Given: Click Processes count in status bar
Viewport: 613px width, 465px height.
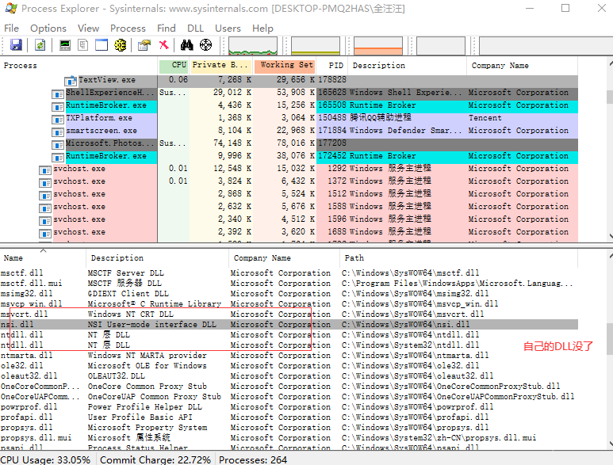Looking at the screenshot, I should pos(253,460).
